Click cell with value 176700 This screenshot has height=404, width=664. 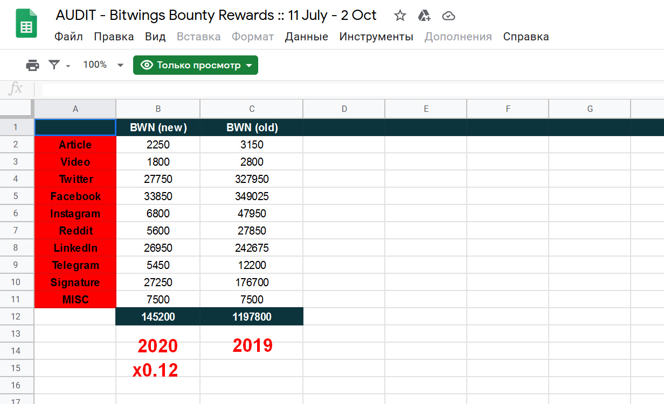tap(252, 282)
